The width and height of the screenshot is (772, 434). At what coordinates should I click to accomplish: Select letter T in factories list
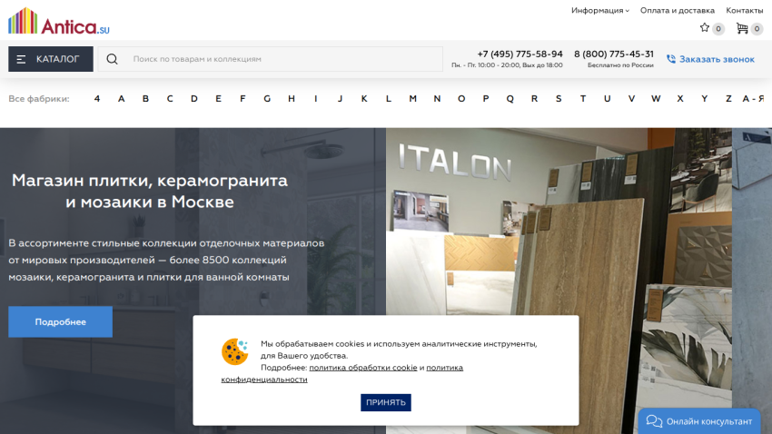pos(583,99)
